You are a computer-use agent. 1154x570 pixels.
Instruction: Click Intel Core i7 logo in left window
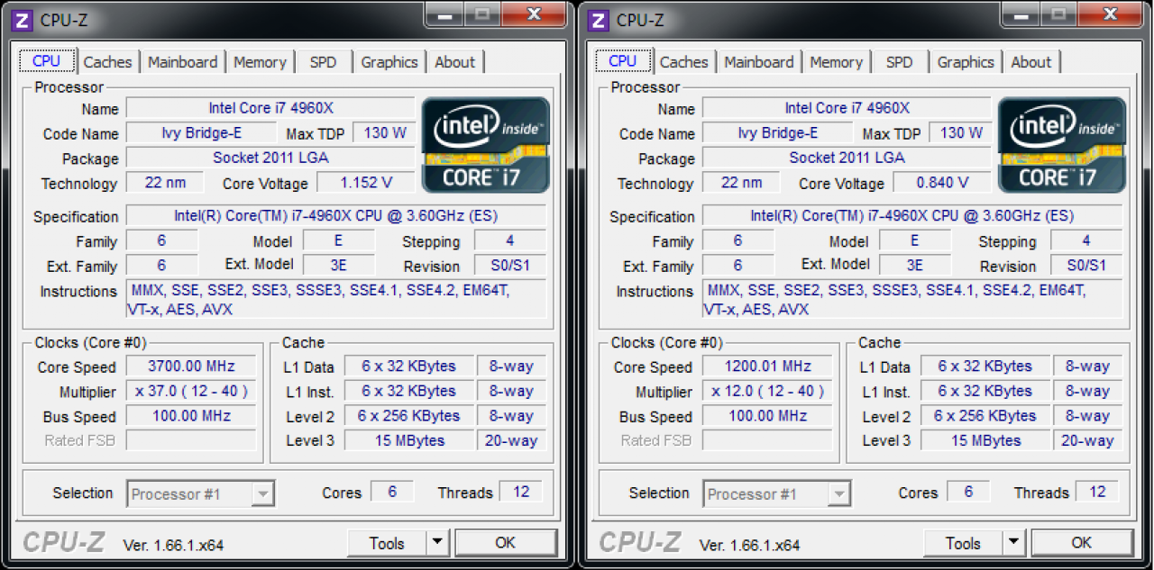486,145
